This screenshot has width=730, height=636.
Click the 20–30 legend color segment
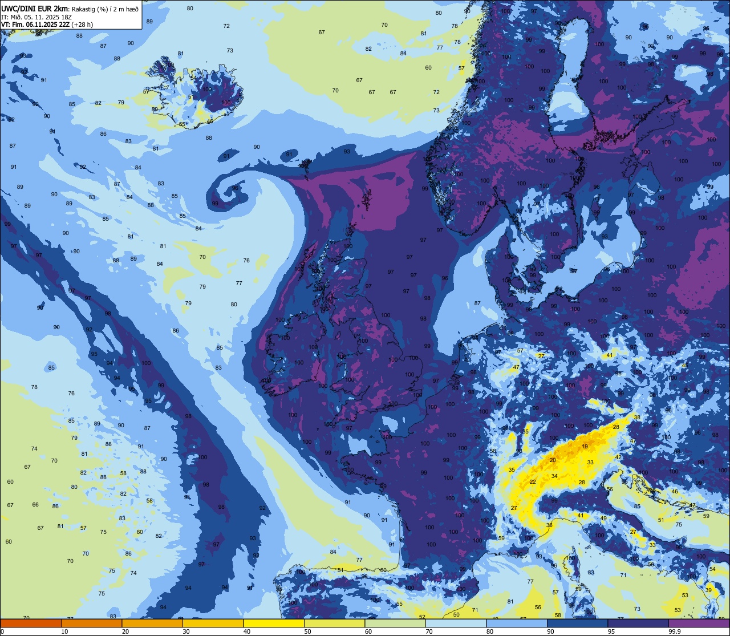point(152,623)
